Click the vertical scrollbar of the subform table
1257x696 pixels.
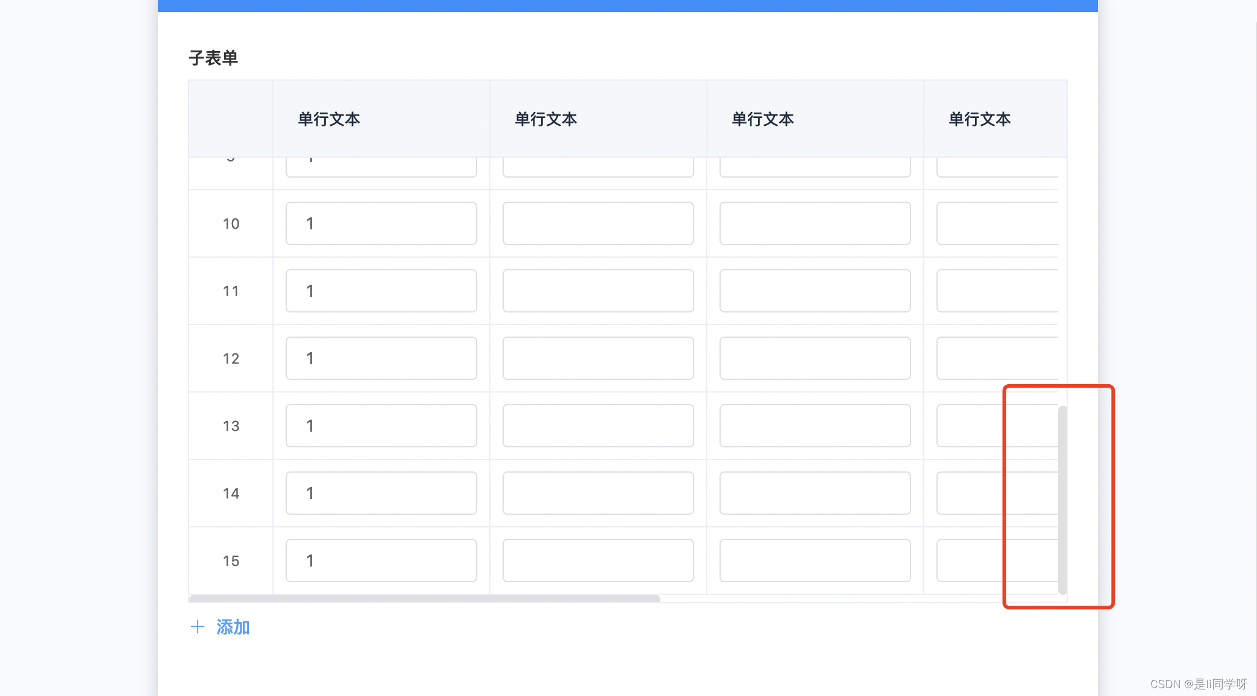1062,500
